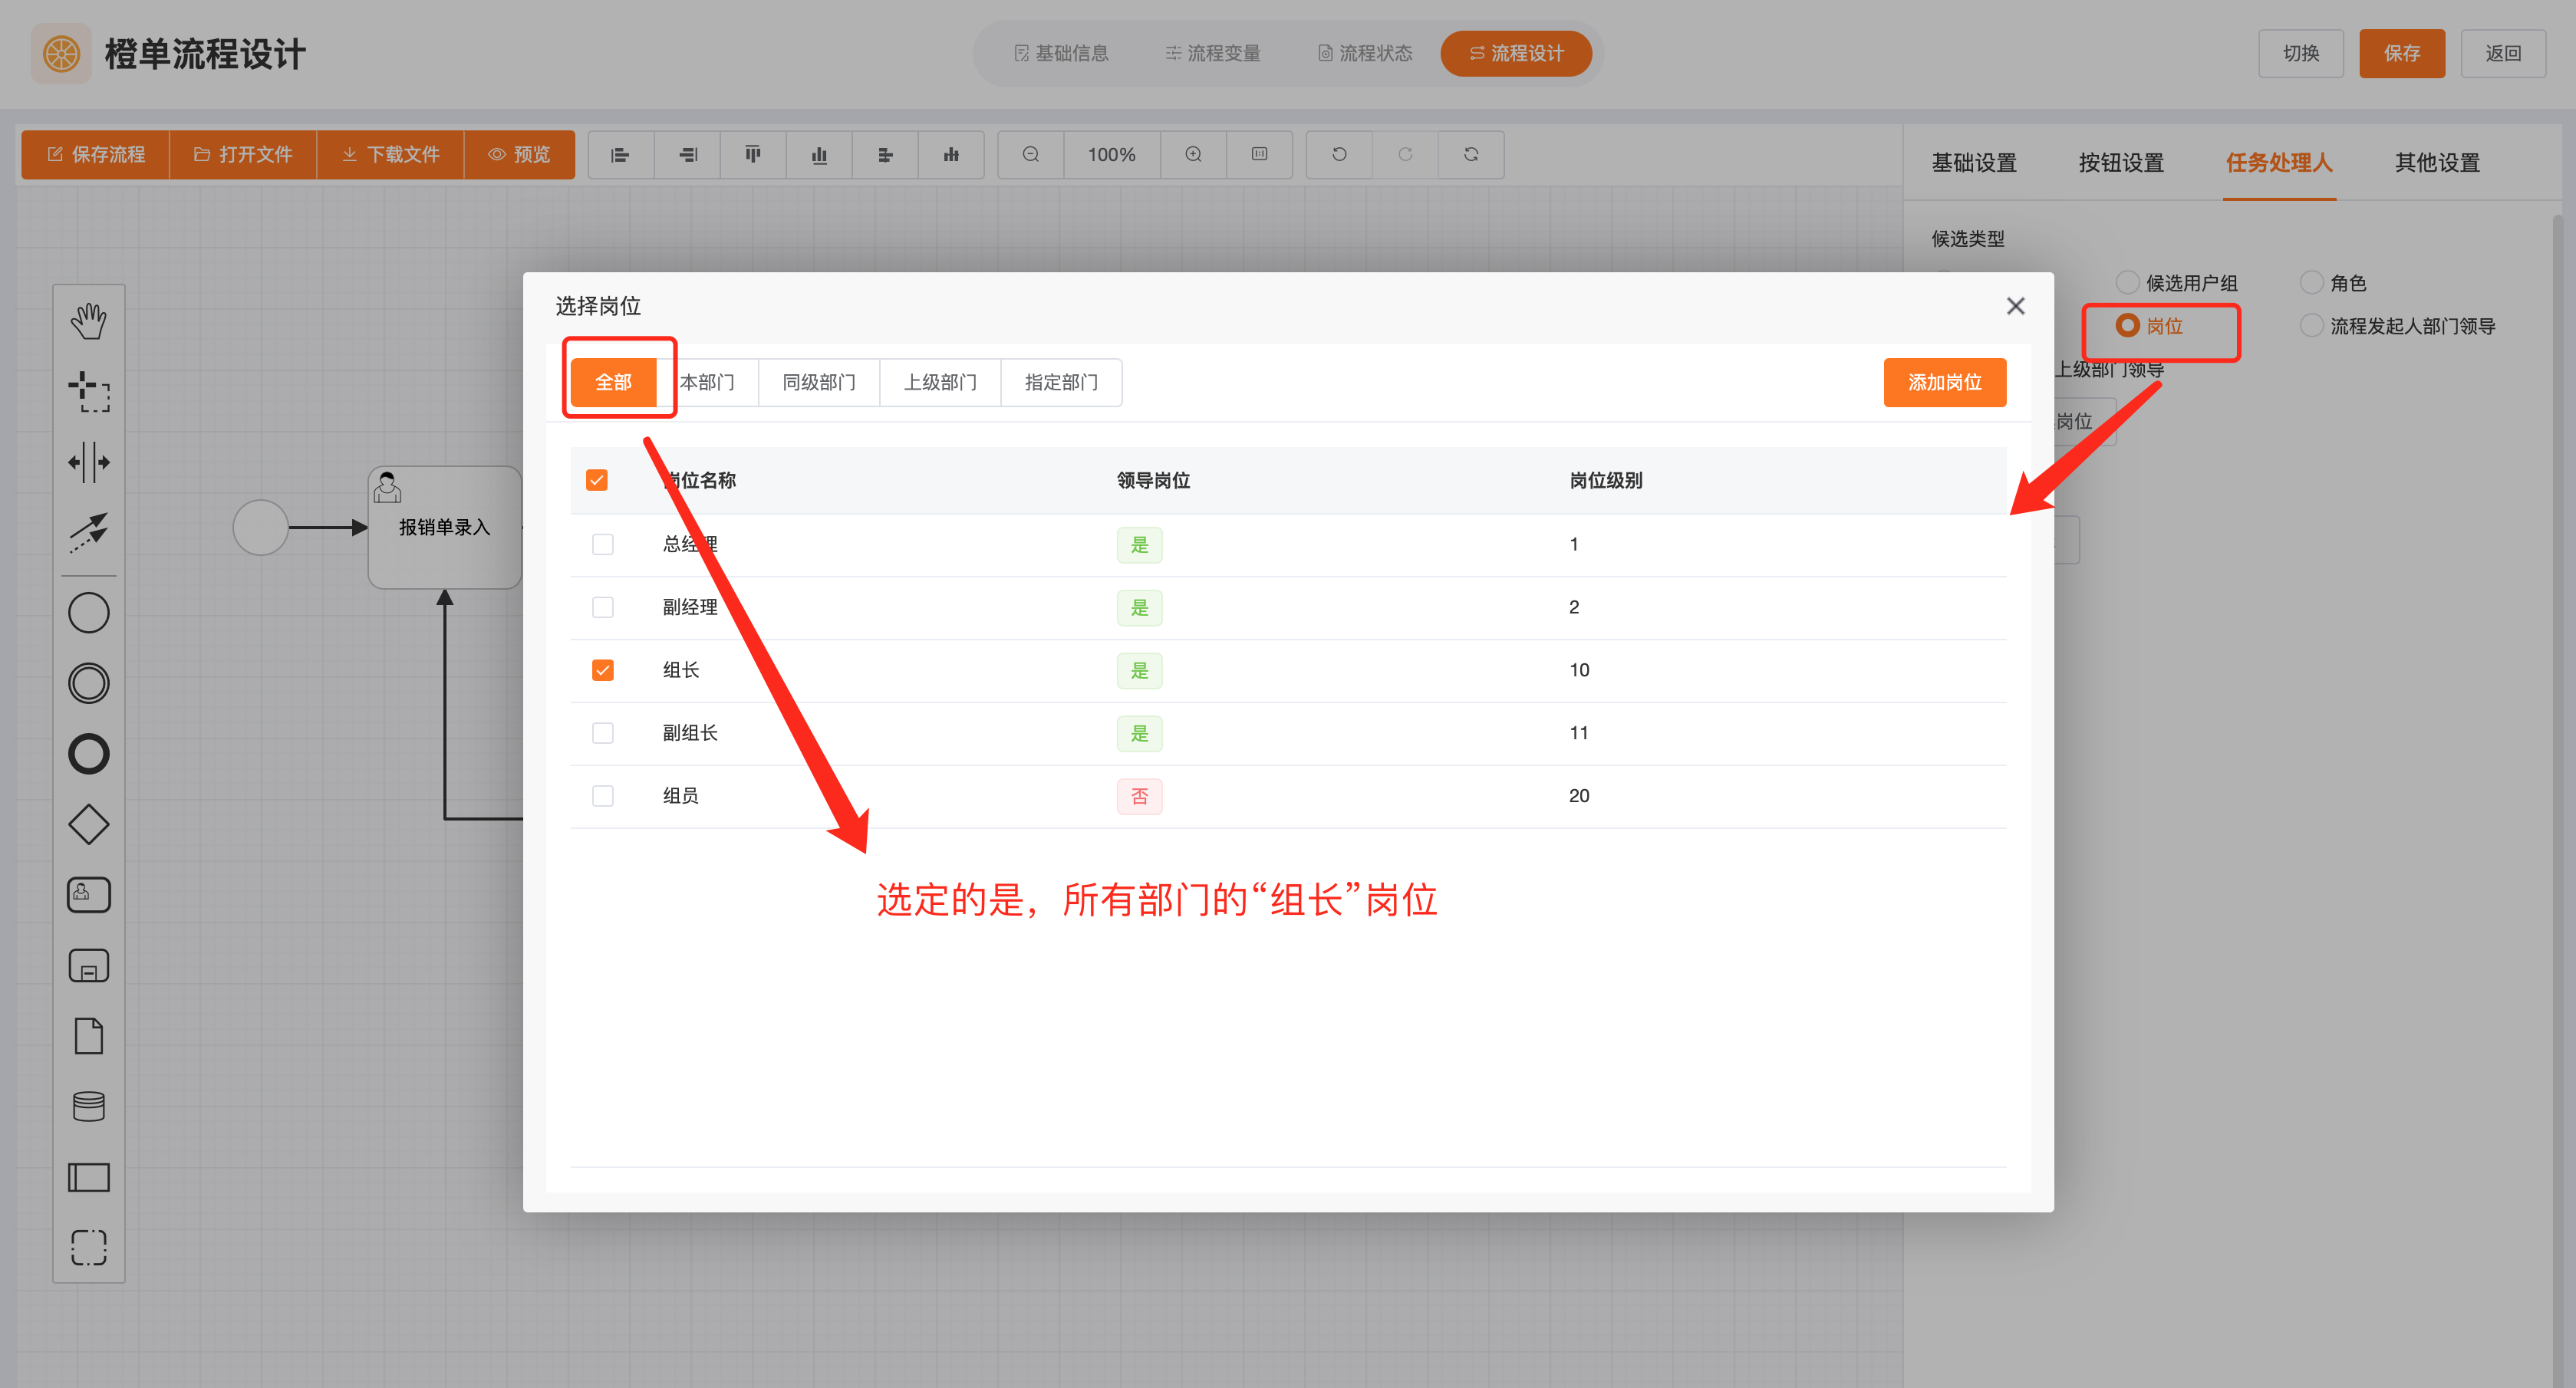
Task: Check the 组员 row checkbox
Action: point(603,796)
